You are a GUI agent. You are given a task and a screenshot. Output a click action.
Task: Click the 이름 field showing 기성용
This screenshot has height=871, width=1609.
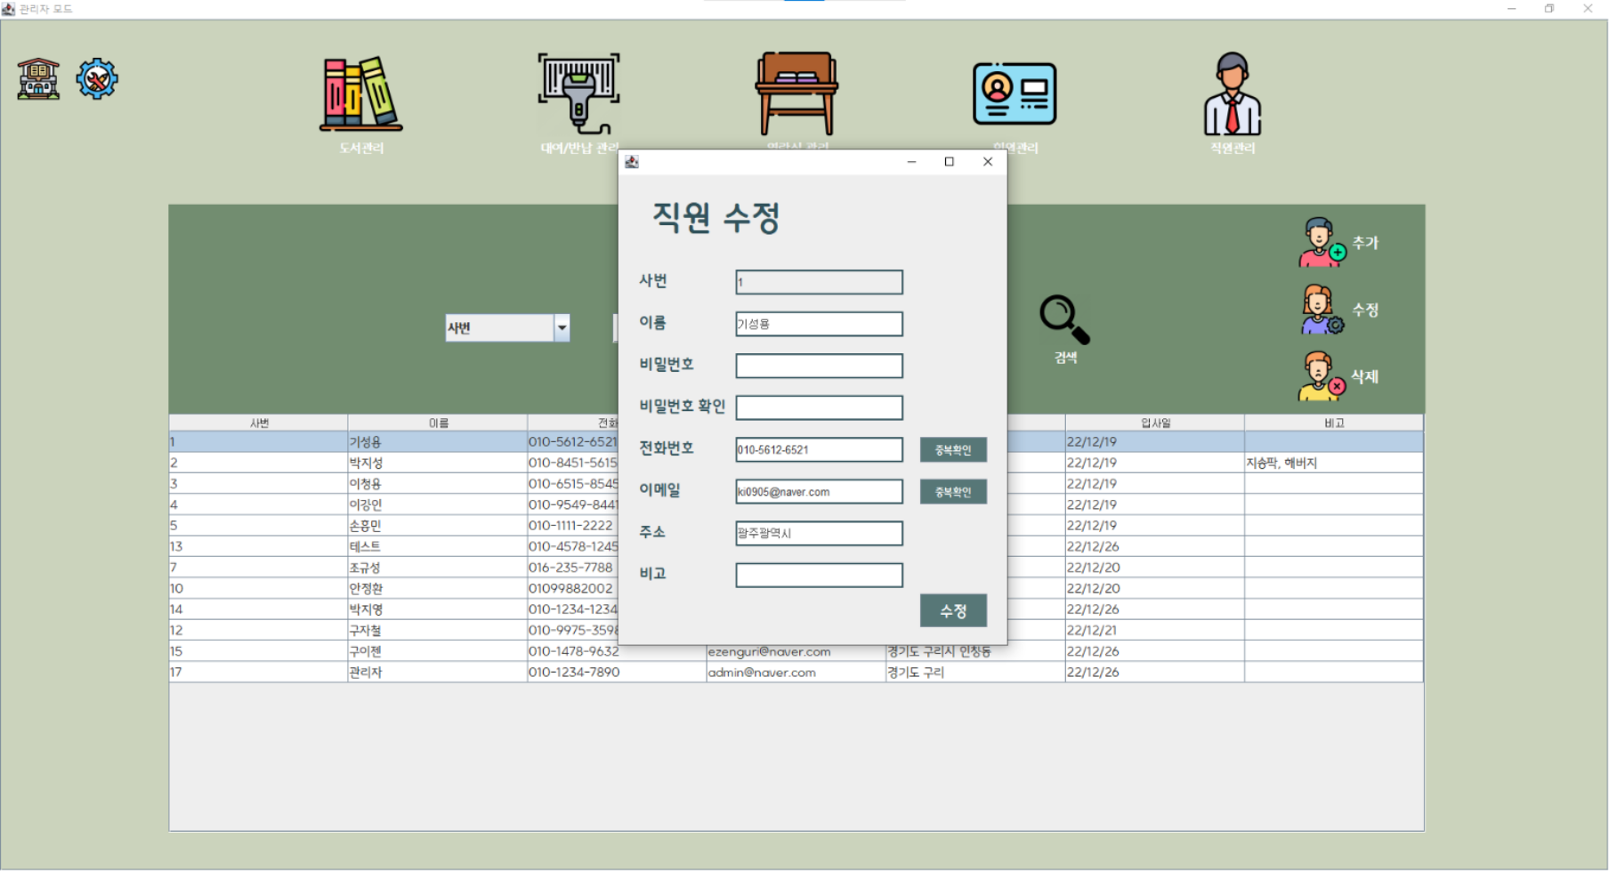click(817, 323)
